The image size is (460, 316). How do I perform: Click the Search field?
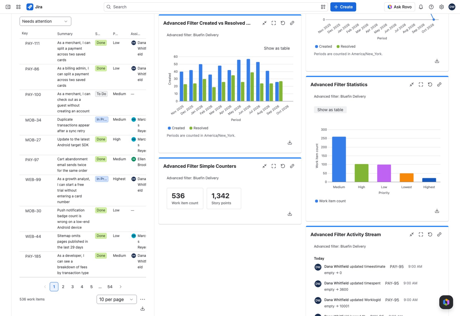click(216, 7)
